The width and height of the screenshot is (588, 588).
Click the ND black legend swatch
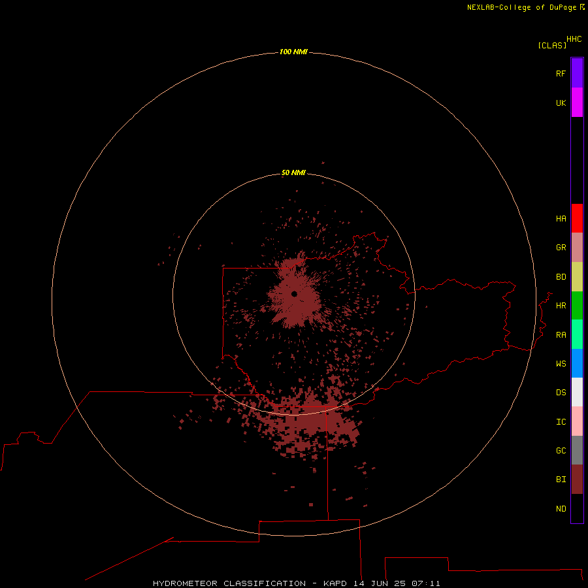click(577, 508)
